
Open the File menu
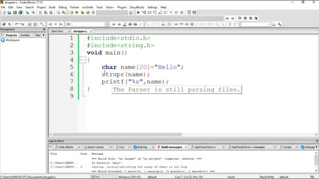(3, 7)
